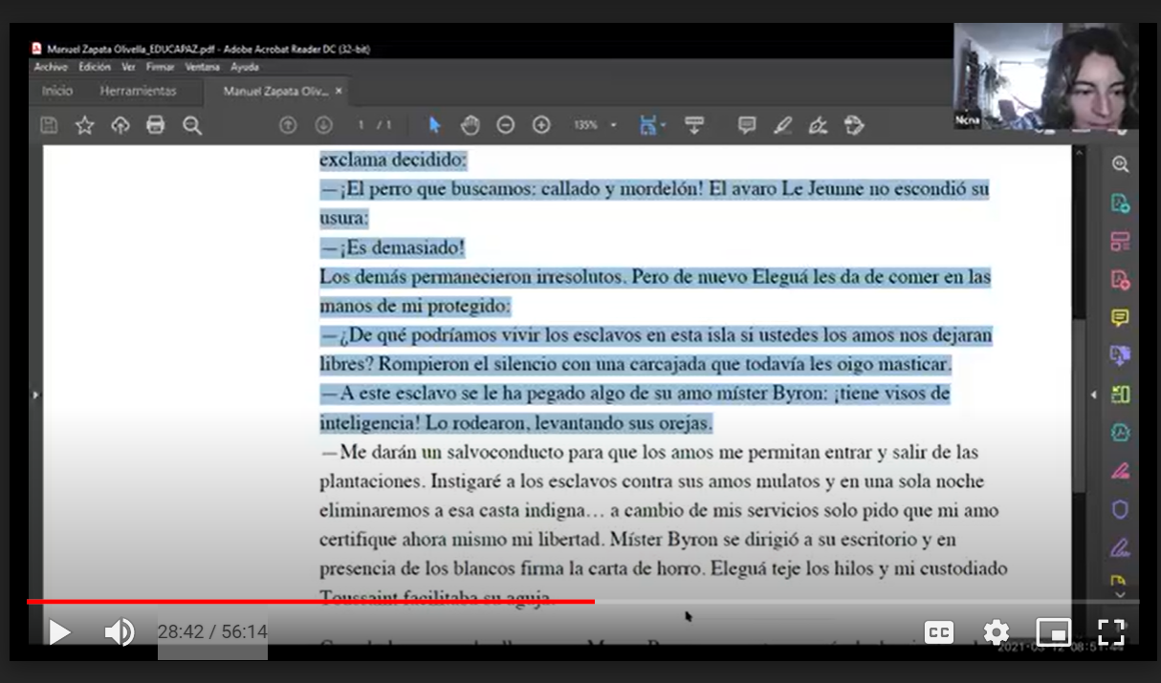
Task: Open Find text with the magnifier icon
Action: (192, 125)
